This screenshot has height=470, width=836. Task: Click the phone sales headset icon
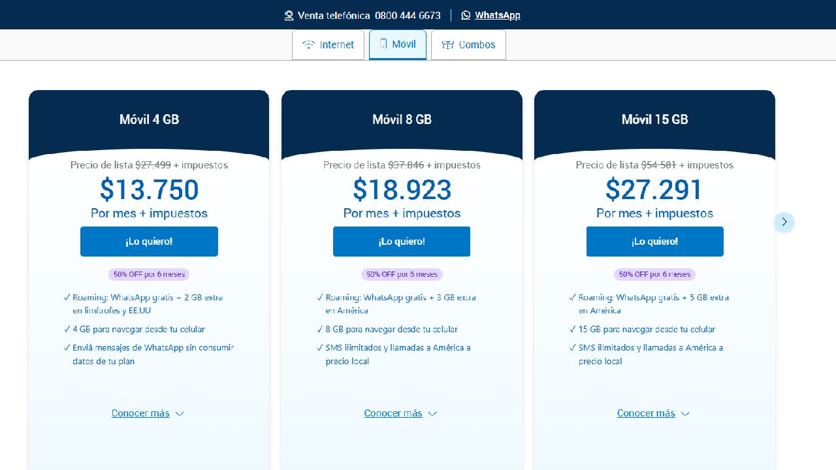[x=289, y=15]
